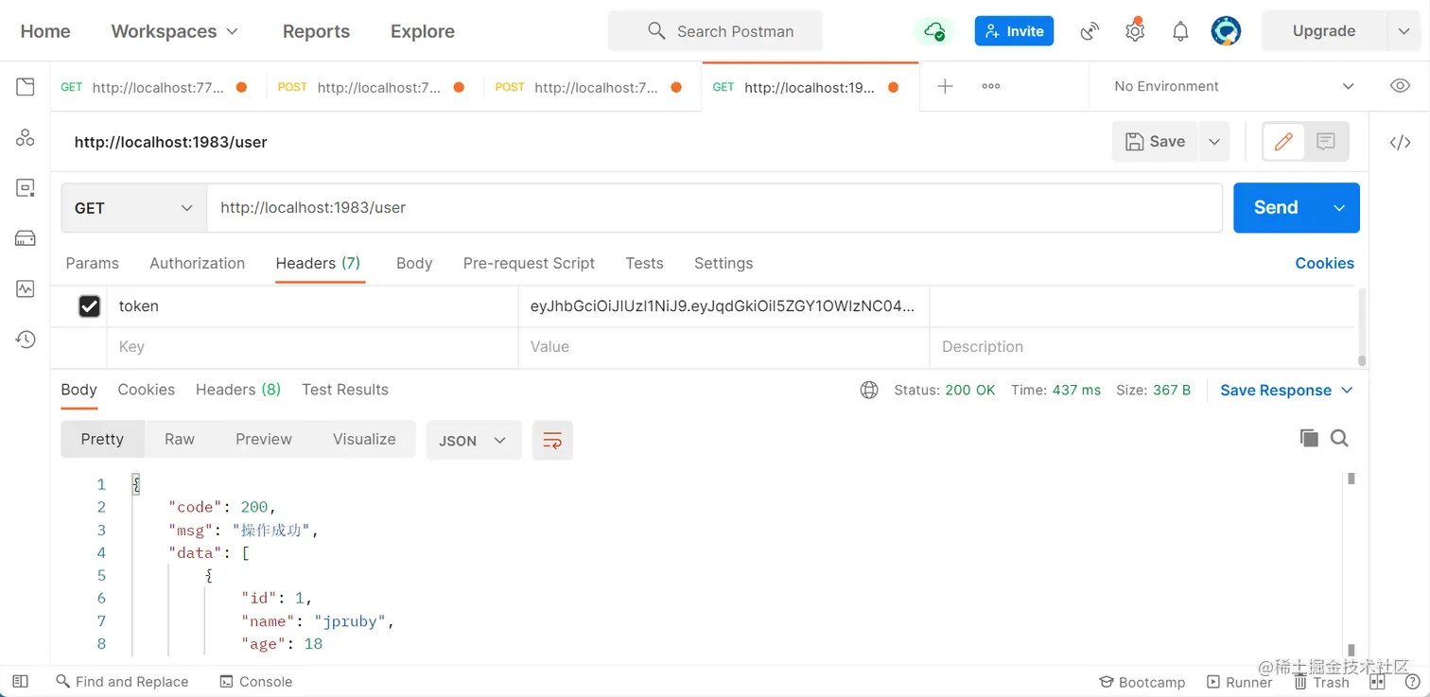Screen dimensions: 1430x697
Task: Open the Console
Action: (255, 681)
